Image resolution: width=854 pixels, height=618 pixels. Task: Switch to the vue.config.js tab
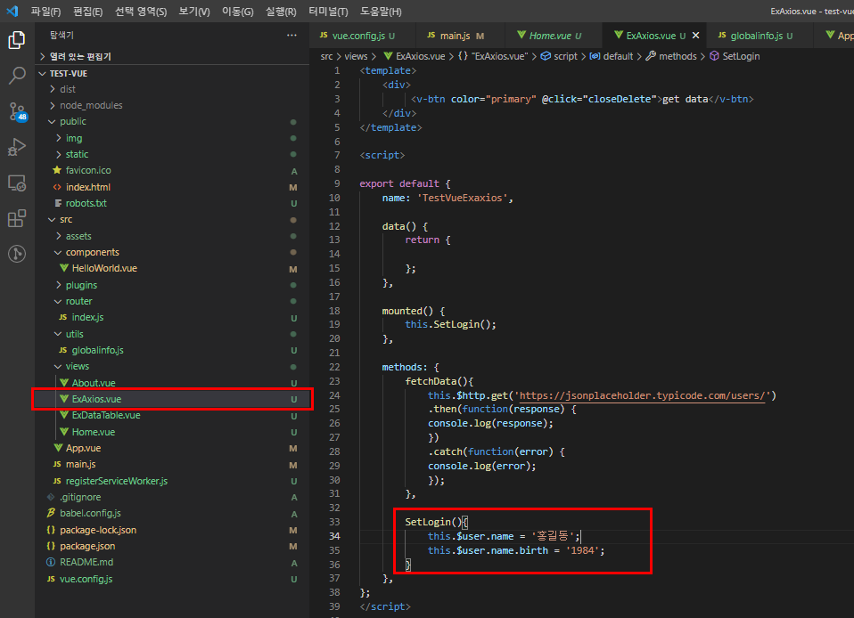[x=362, y=36]
